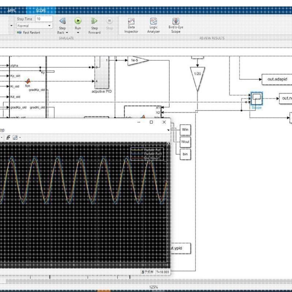Click the Stop Time input field
This screenshot has height=292, width=292.
point(44,19)
